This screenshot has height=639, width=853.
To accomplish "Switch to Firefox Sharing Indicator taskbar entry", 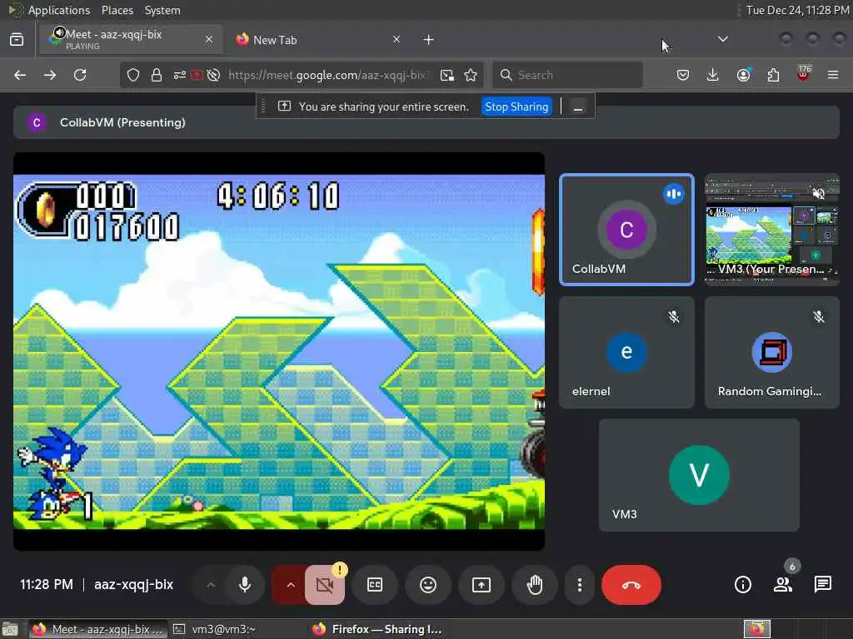I will pyautogui.click(x=377, y=629).
